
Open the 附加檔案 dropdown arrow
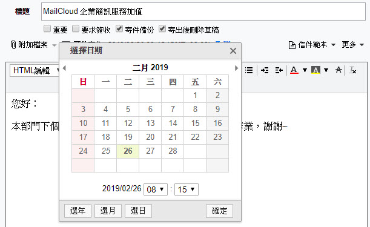click(55, 45)
